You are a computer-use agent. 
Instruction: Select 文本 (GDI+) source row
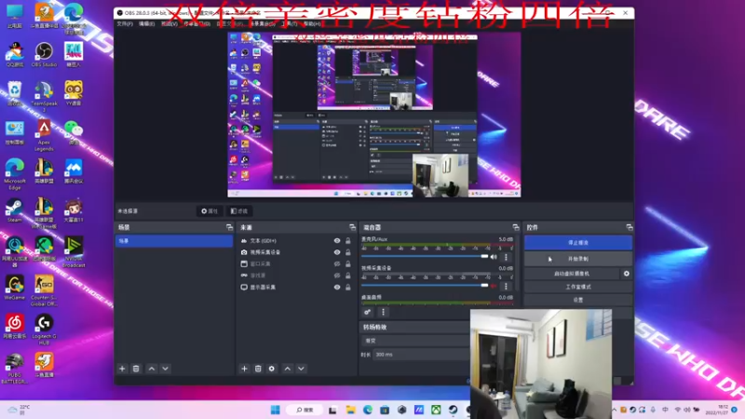coord(296,241)
